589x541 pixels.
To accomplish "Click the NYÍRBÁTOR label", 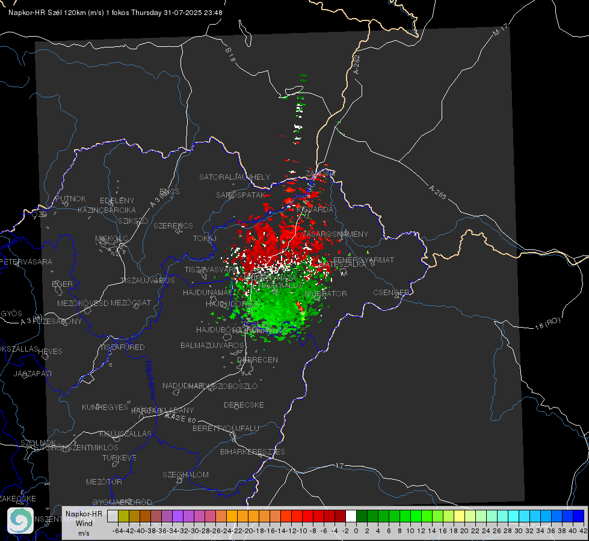I will click(x=325, y=293).
